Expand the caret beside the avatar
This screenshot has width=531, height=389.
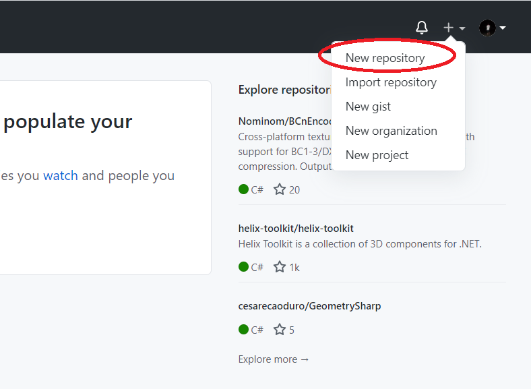[x=503, y=28]
